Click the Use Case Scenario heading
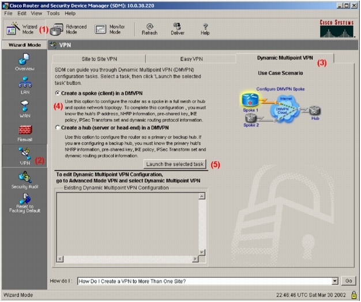Screen dimensions: 361x302 [x=280, y=73]
